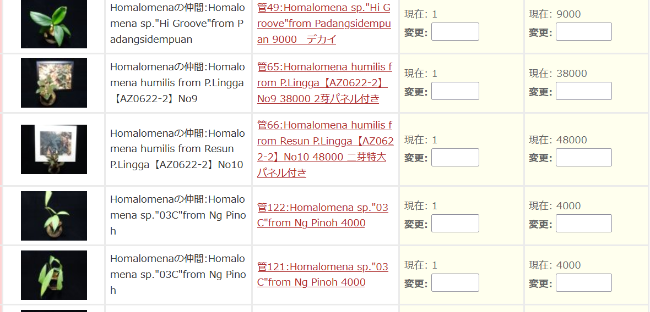Image resolution: width=650 pixels, height=312 pixels.
Task: Focus stock change field for No9 row
Action: 455,91
